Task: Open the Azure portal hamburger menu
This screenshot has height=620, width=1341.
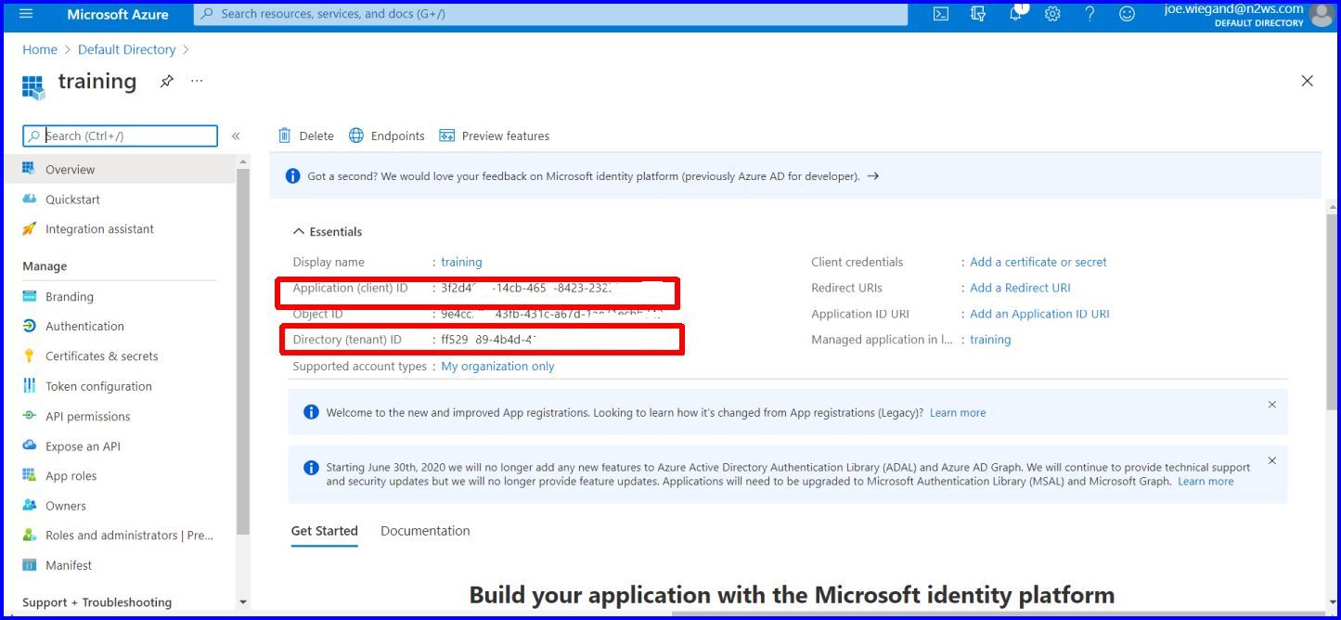Action: pos(26,14)
